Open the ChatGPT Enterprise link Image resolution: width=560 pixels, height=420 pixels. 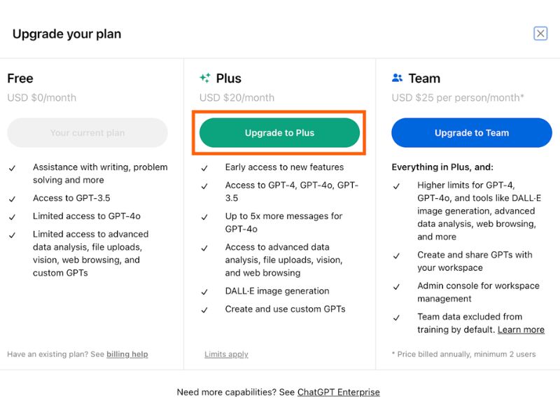click(x=338, y=393)
